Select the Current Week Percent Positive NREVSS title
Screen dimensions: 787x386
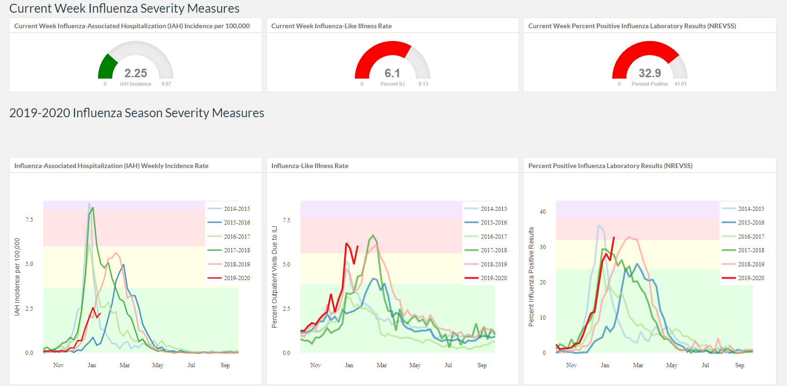(x=632, y=26)
